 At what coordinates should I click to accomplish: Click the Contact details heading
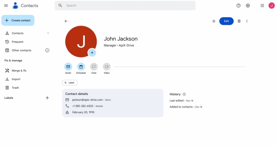pyautogui.click(x=77, y=94)
